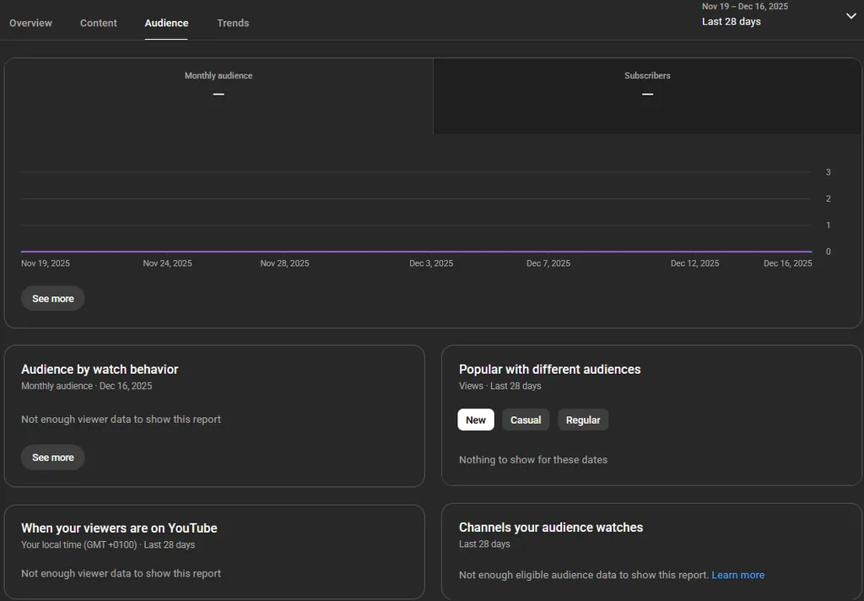Select the Monthly audience metric card
This screenshot has width=864, height=601.
[x=219, y=85]
